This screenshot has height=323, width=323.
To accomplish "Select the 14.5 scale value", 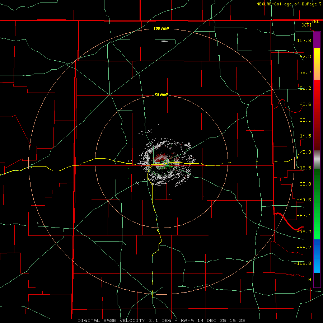I will tap(305, 136).
